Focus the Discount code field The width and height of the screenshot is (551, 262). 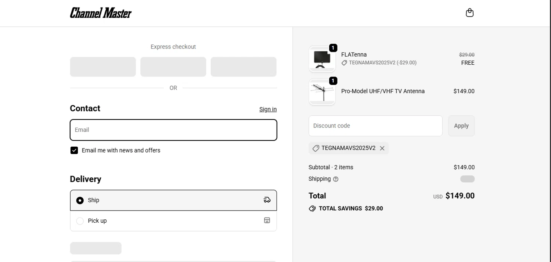coord(375,126)
